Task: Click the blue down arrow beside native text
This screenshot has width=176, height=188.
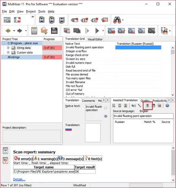Action: point(105,116)
